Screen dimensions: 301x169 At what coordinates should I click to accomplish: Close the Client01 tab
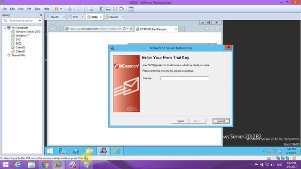point(64,17)
